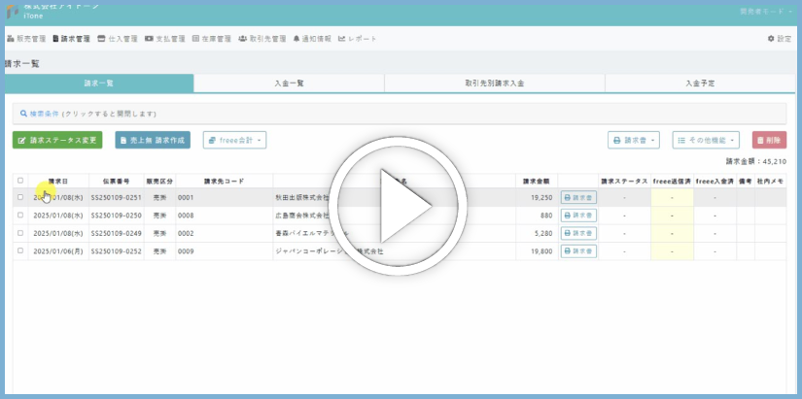Click the ジャパンコーポレーション株式会社 customer name
The image size is (802, 399).
330,250
